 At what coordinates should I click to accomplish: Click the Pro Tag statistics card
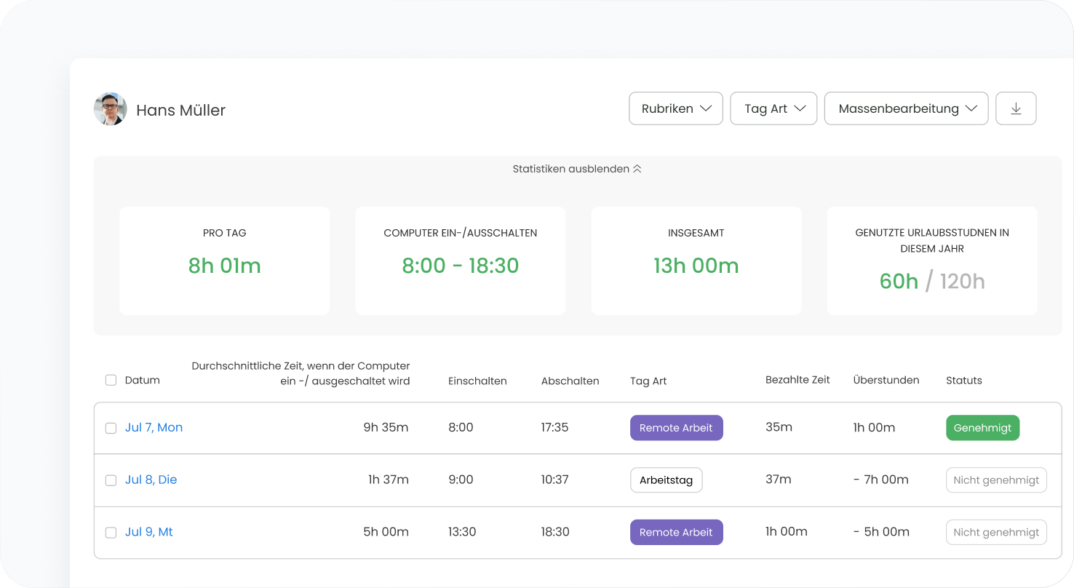[224, 261]
